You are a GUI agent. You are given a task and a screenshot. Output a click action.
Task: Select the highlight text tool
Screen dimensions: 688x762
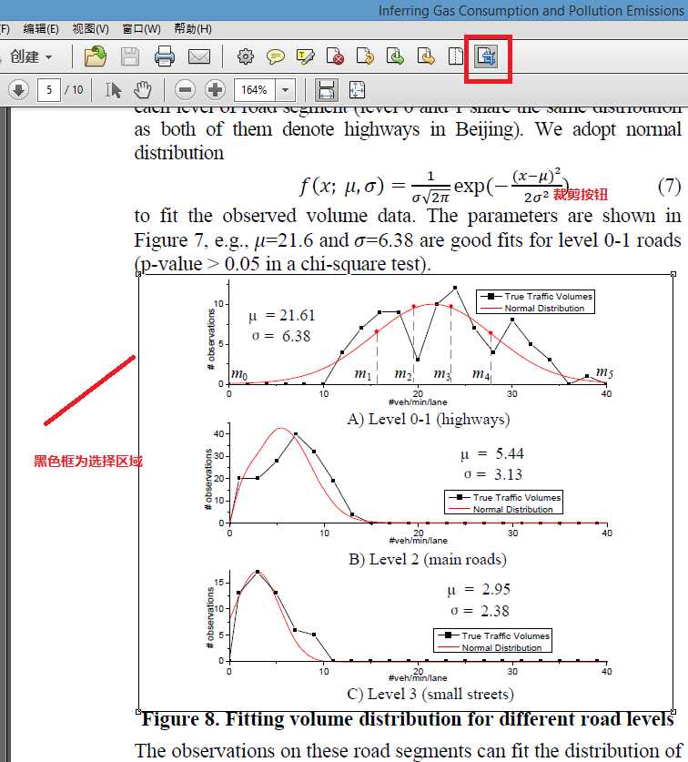(306, 56)
